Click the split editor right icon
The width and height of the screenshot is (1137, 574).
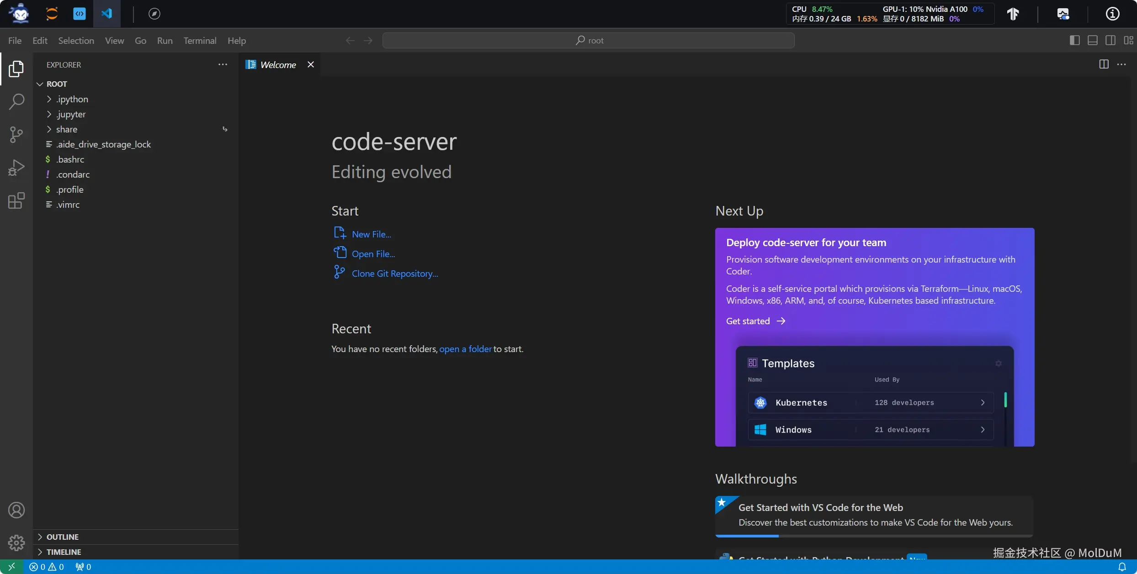click(1104, 64)
